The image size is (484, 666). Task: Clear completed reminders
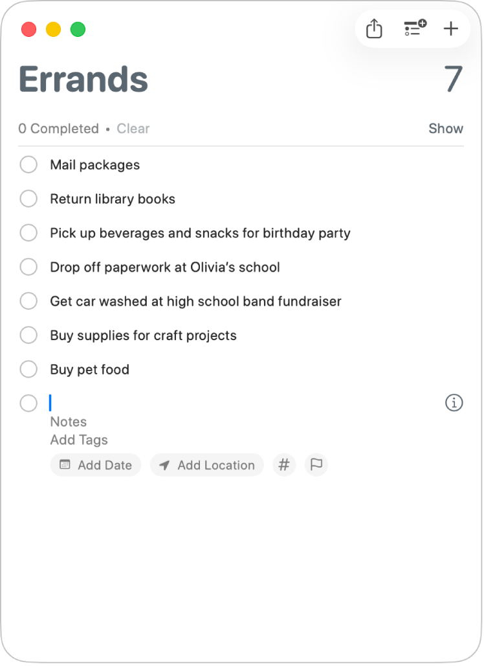click(133, 129)
